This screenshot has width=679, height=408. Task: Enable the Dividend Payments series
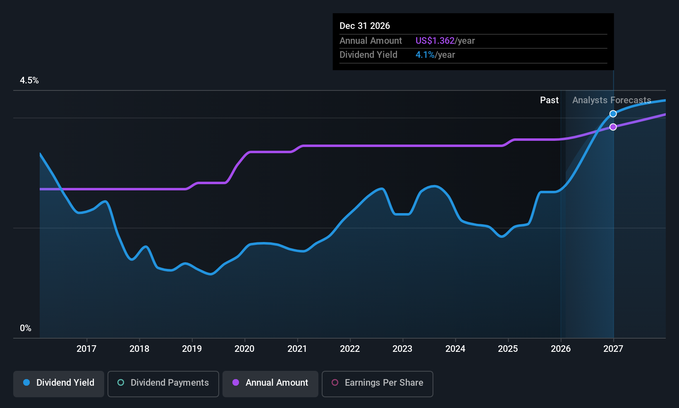pos(163,384)
